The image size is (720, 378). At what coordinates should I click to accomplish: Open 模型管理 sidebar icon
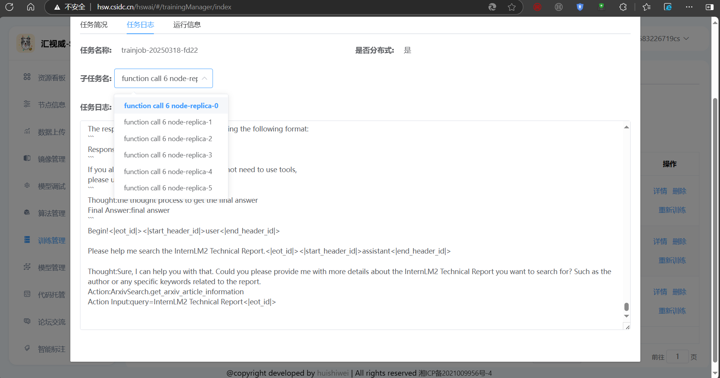[27, 267]
